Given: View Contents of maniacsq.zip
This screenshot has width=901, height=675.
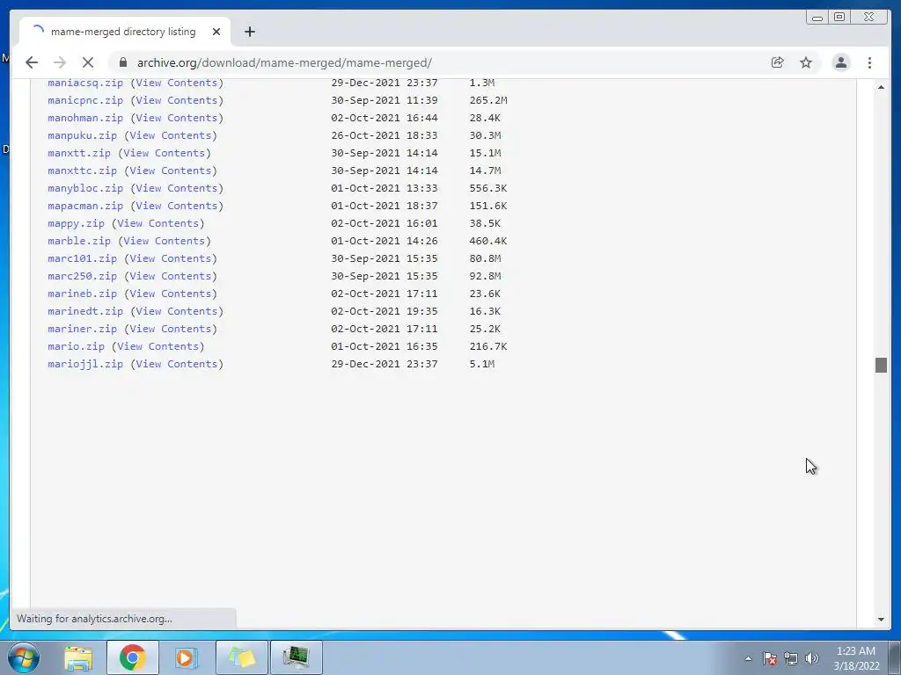Looking at the screenshot, I should pyautogui.click(x=176, y=83).
